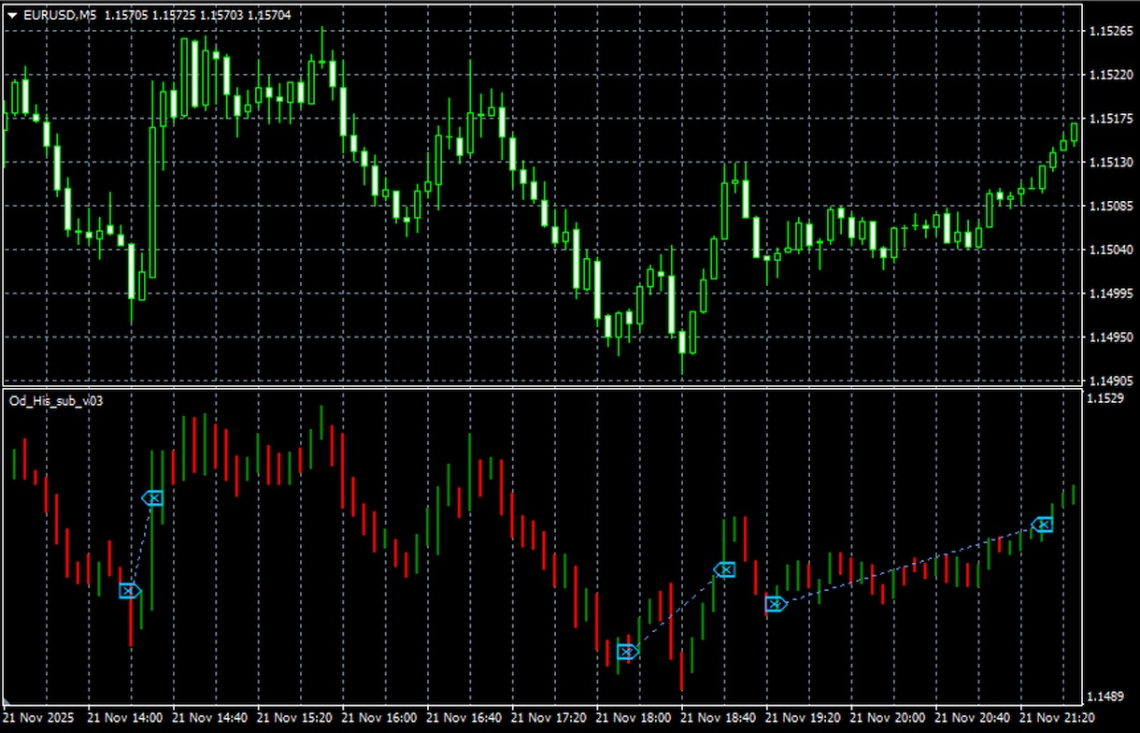Click the 21 Nov 18:00 time label
Viewport: 1140px width, 733px height.
point(635,718)
